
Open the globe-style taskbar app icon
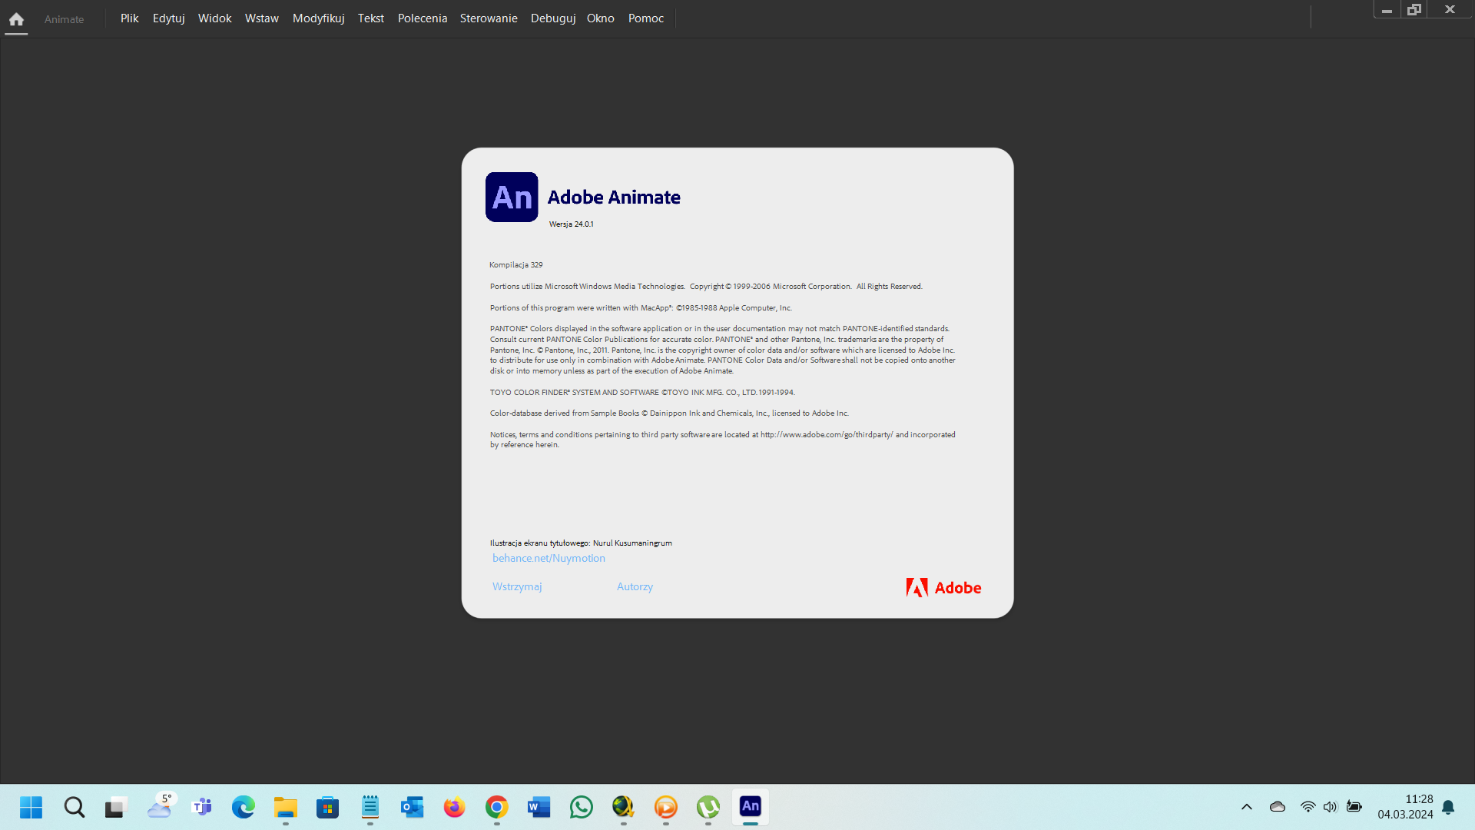[x=624, y=807]
